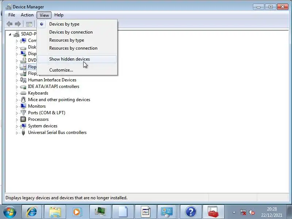Screen dimensions: 292x219
Task: Select the System devices row
Action: pos(43,126)
